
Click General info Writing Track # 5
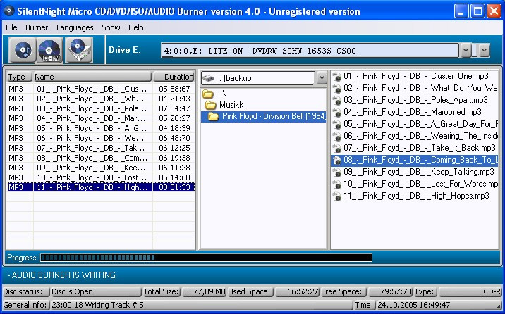pyautogui.click(x=201, y=305)
